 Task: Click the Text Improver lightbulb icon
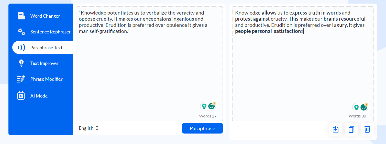pyautogui.click(x=21, y=63)
